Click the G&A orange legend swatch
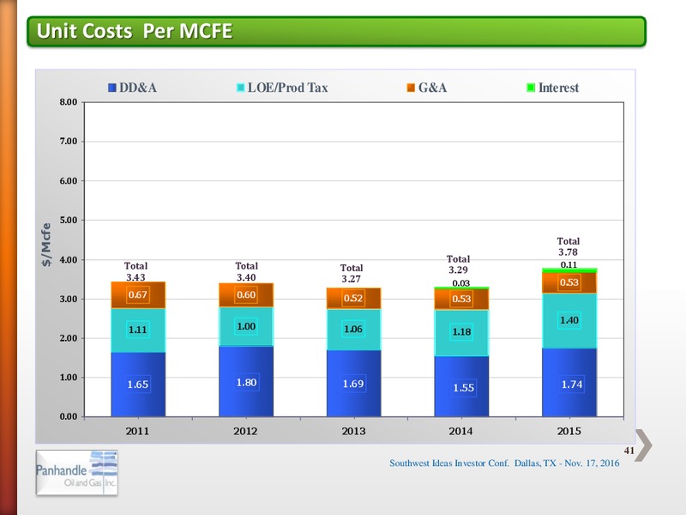The height and width of the screenshot is (515, 686). (411, 88)
